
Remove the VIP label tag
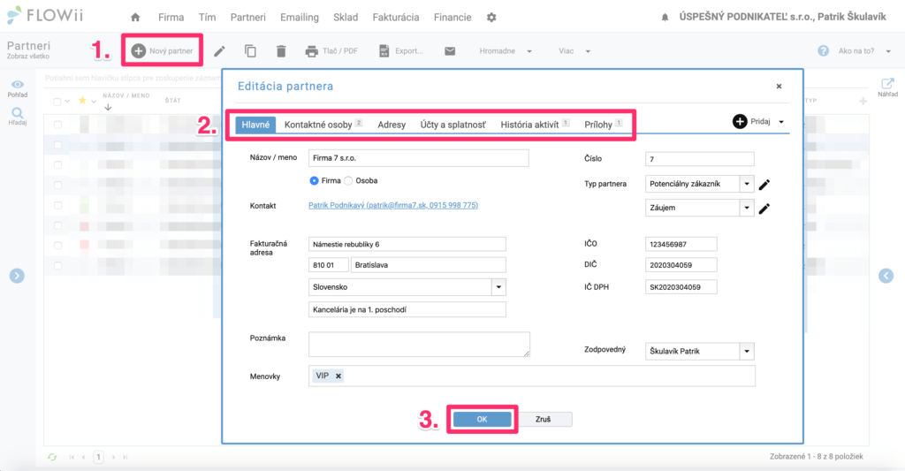coord(338,376)
